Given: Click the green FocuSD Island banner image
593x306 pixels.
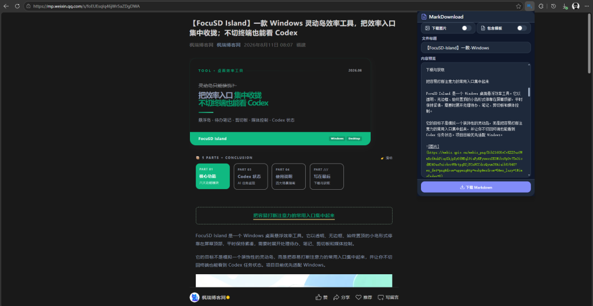Looking at the screenshot, I should pos(280,102).
